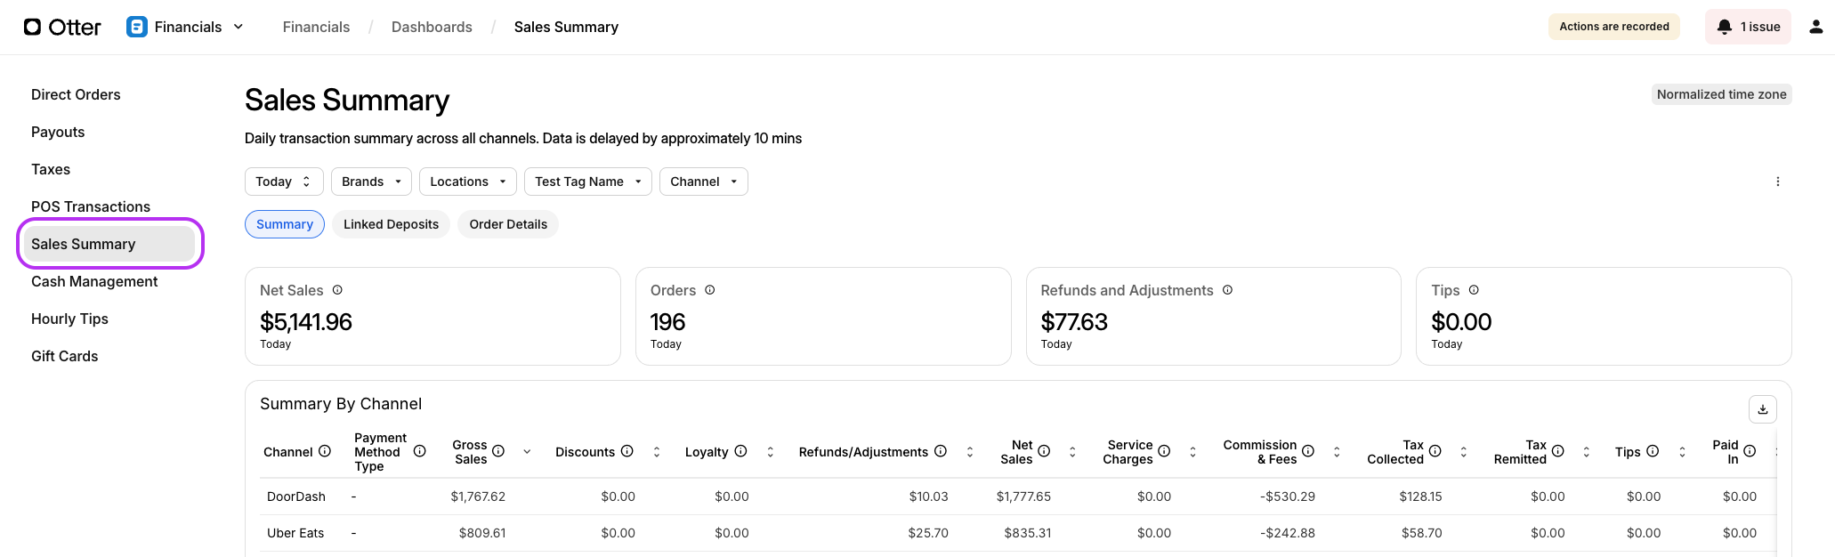Open the Locations filter dropdown
The image size is (1835, 557).
(x=468, y=182)
